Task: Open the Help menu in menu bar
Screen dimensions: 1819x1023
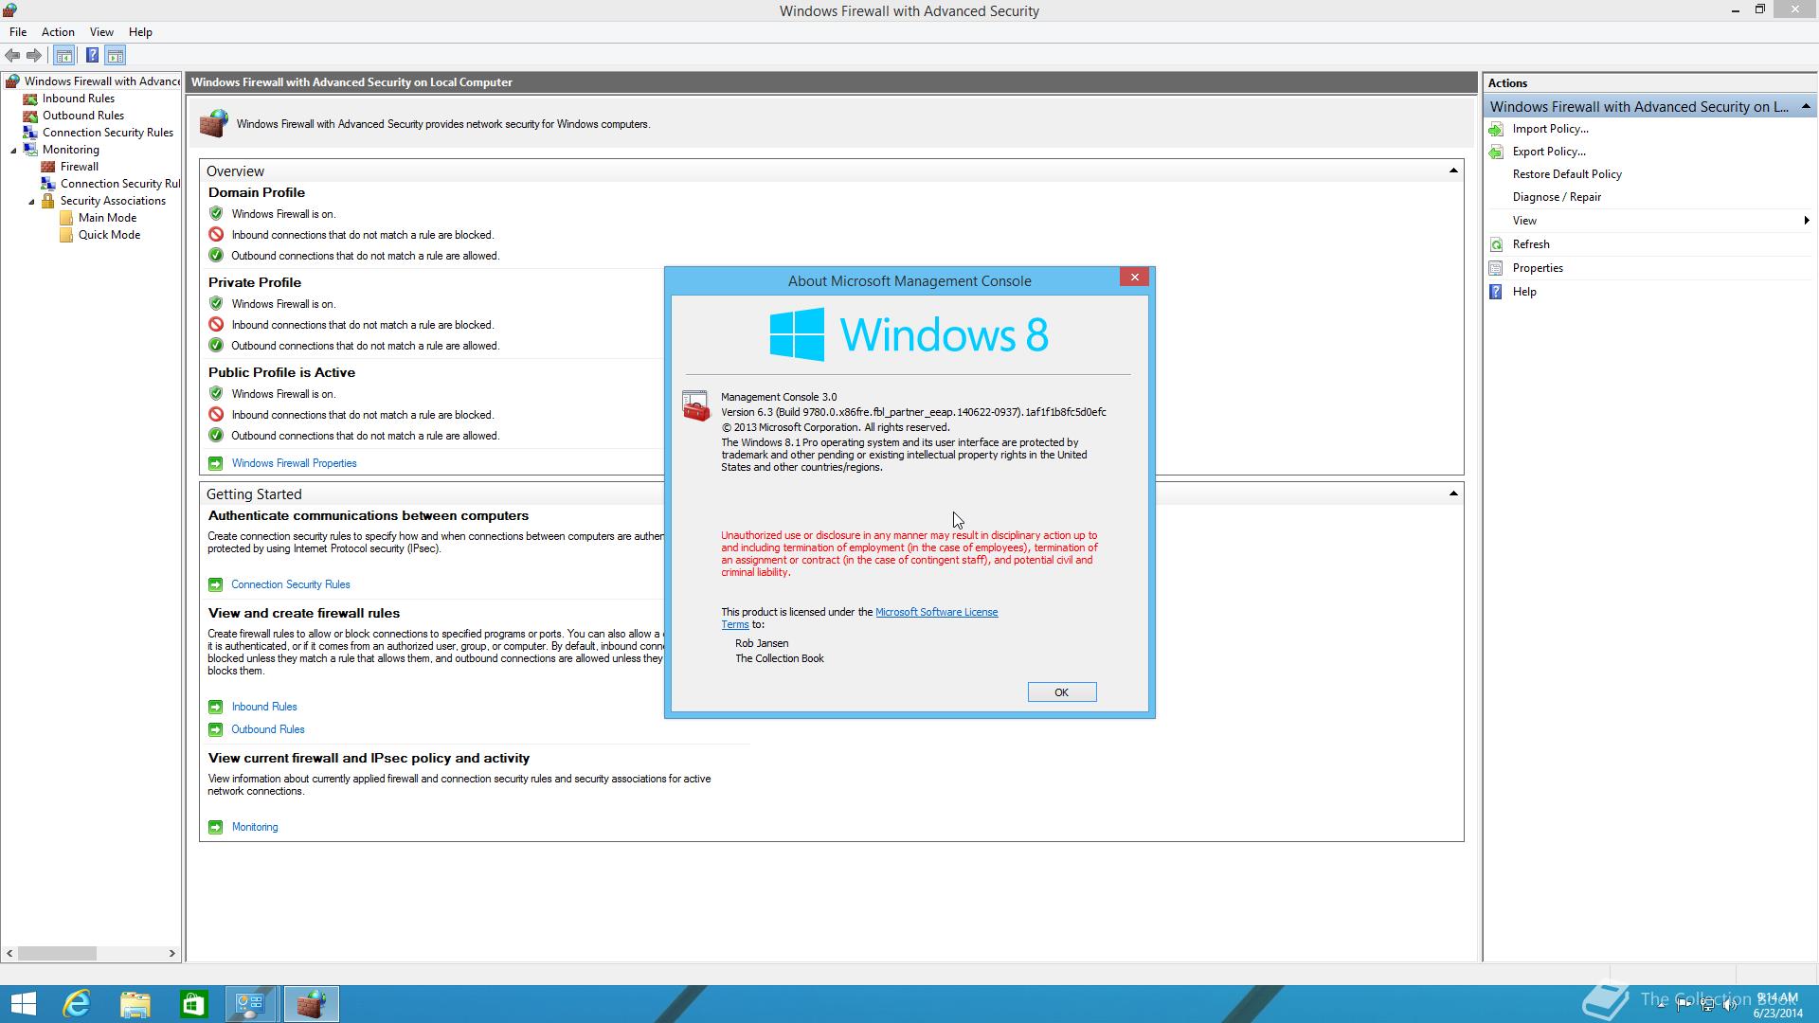Action: coord(140,32)
